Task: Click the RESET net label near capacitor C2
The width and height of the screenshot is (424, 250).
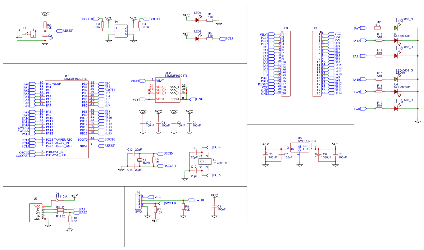Action: click(64, 31)
